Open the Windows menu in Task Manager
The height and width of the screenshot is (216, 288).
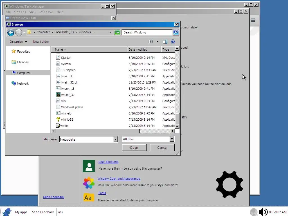(46, 12)
